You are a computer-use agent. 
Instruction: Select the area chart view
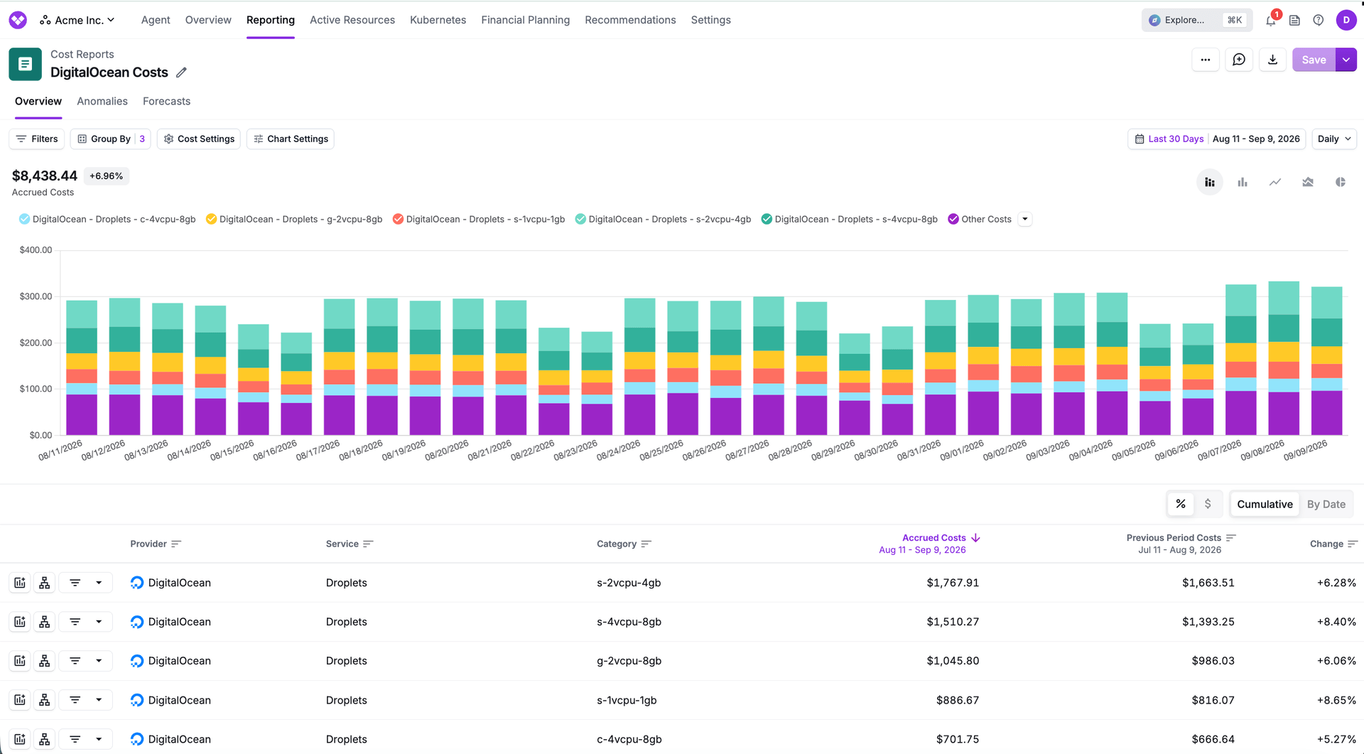point(1308,182)
